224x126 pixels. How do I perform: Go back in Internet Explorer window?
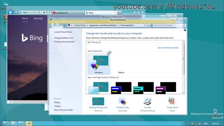click(10, 12)
